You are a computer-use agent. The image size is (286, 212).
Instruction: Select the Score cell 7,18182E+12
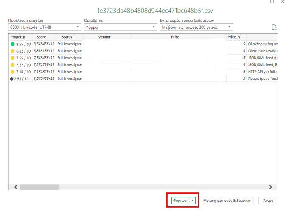pyautogui.click(x=44, y=72)
